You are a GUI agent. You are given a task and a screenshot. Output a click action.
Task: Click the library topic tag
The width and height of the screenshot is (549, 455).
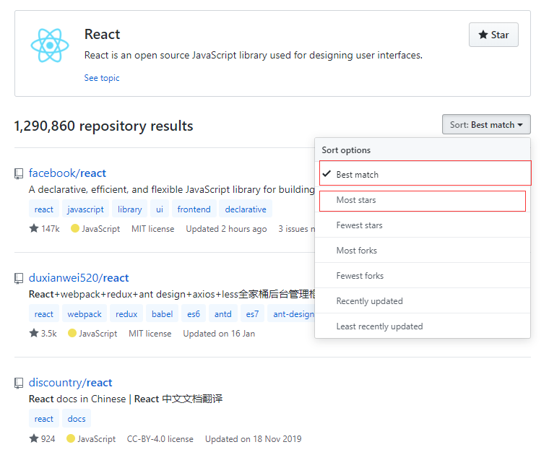(x=129, y=209)
